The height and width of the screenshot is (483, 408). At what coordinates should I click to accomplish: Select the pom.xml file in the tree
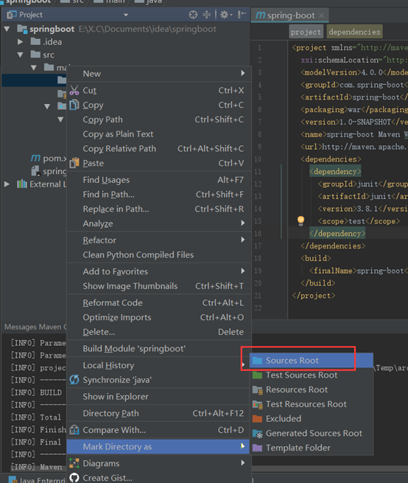click(49, 158)
